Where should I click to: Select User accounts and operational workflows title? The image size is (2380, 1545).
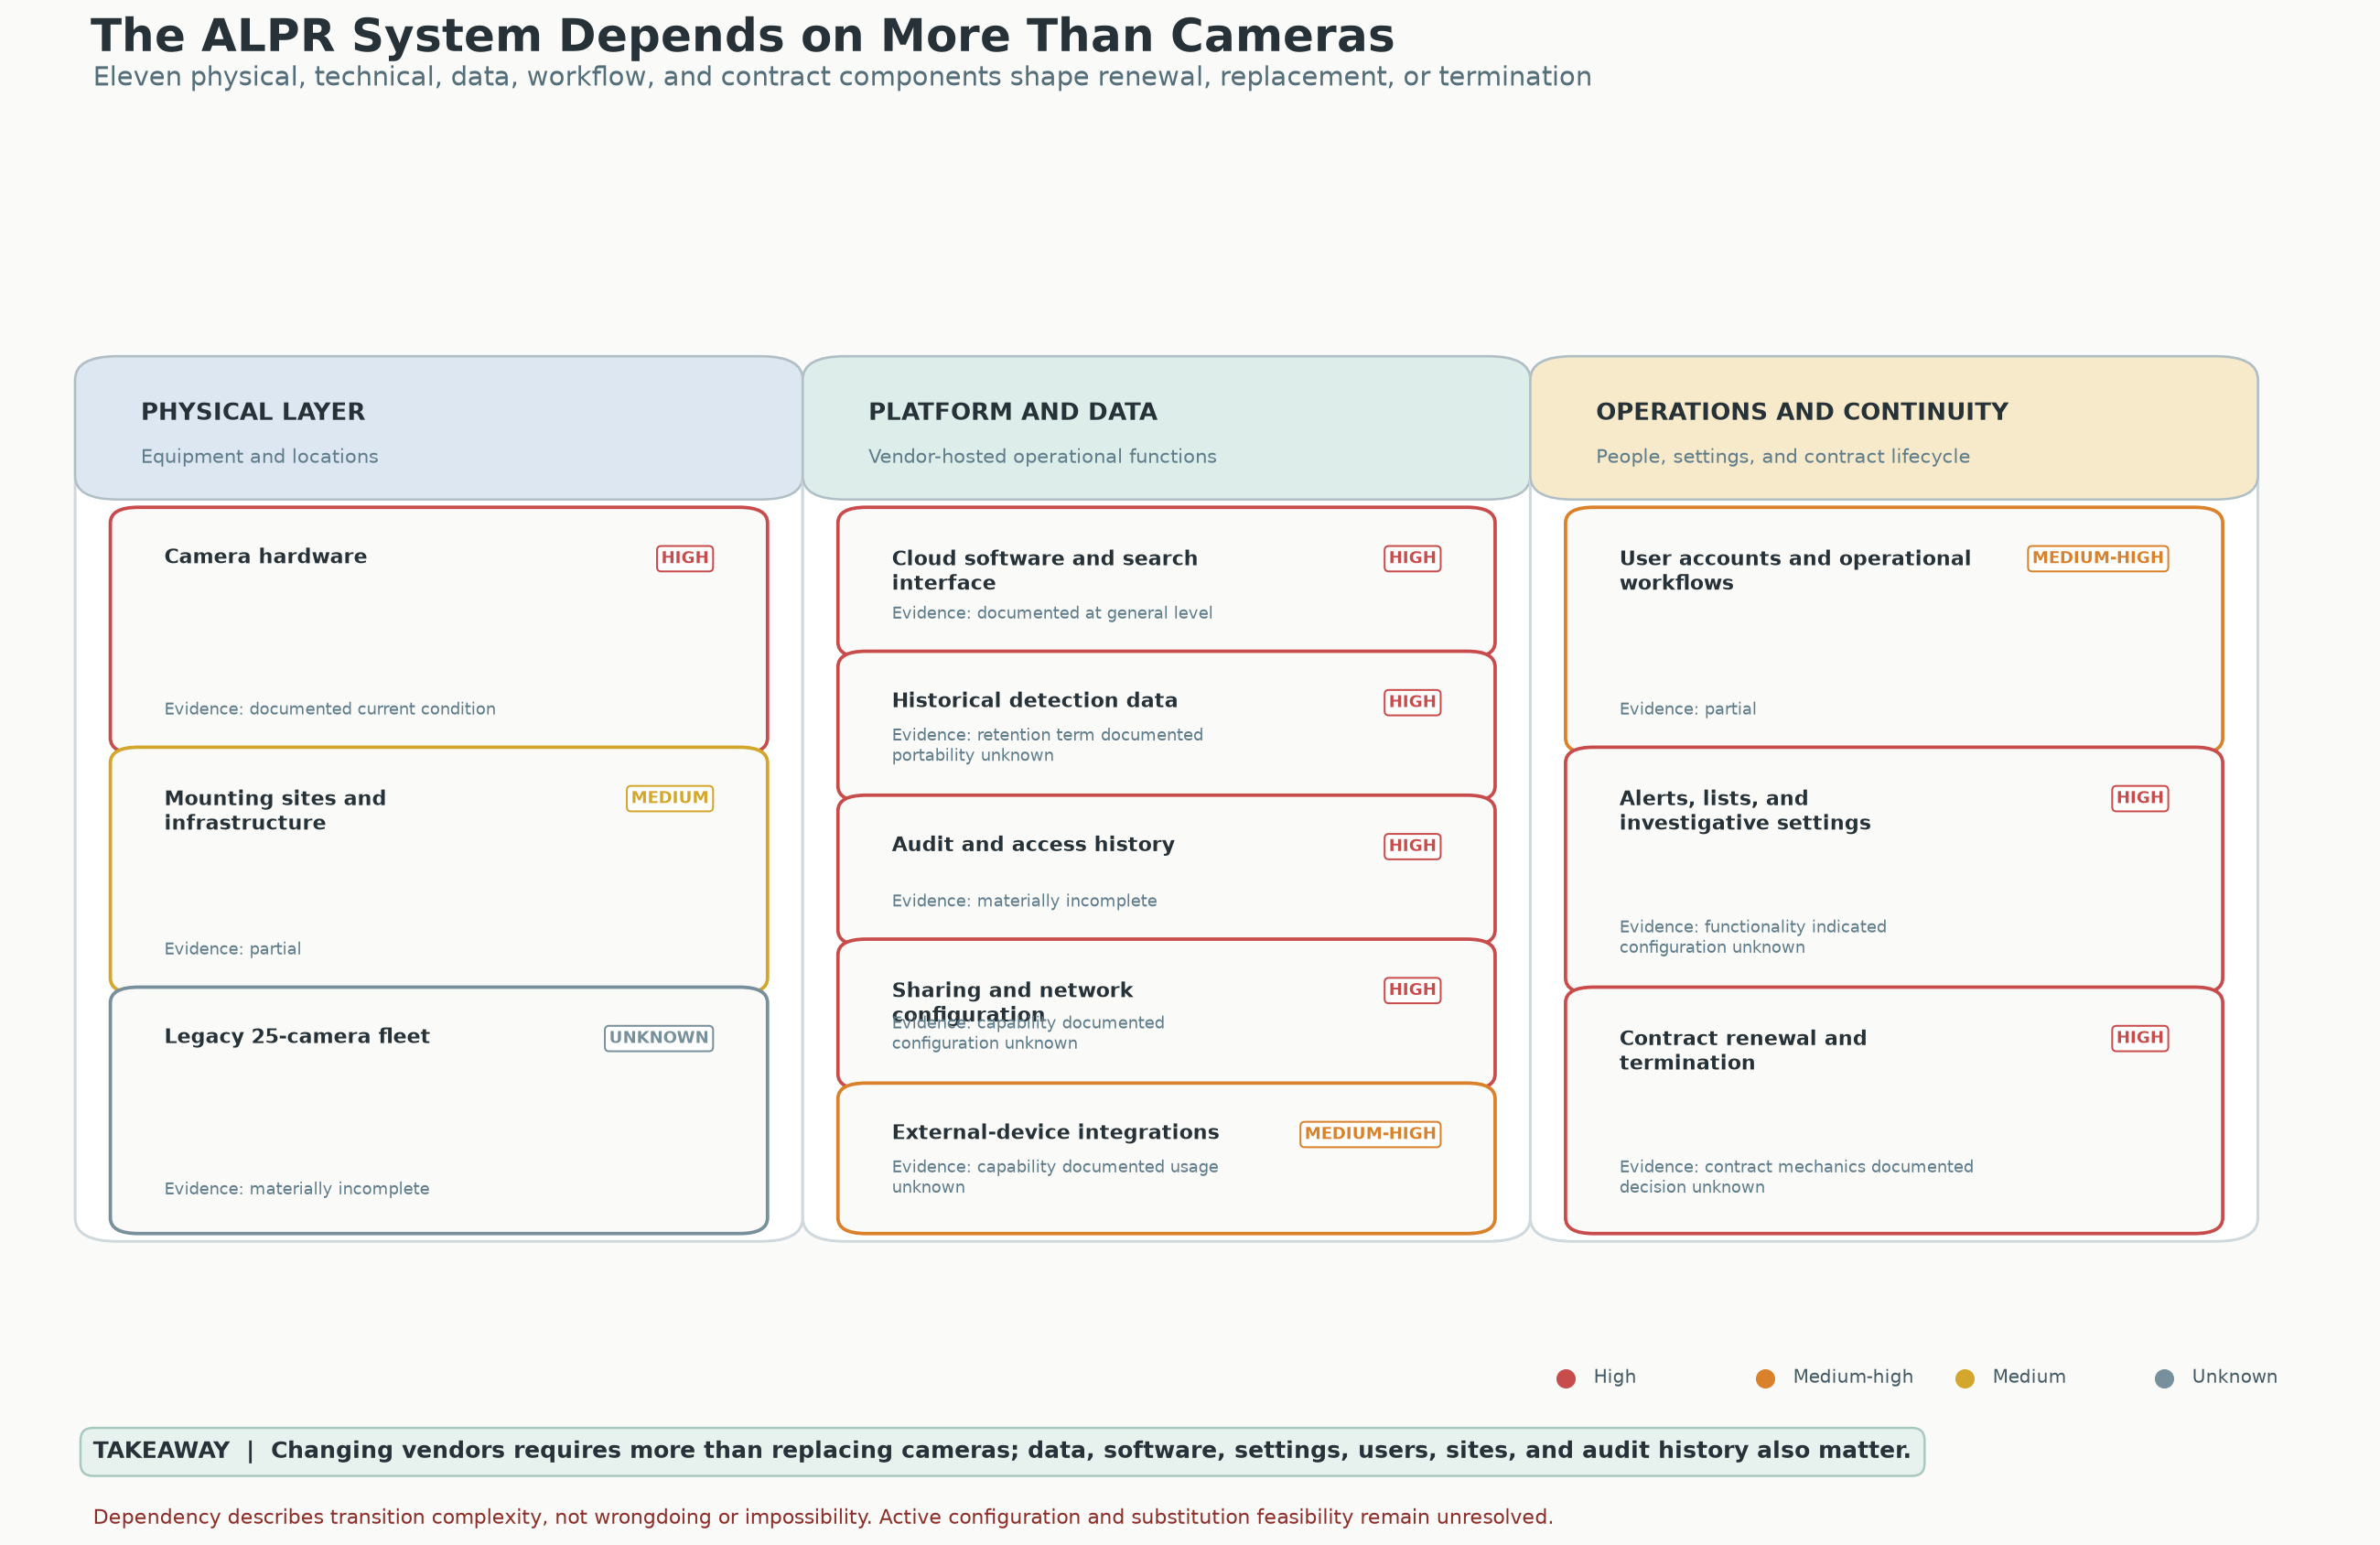coord(1795,570)
